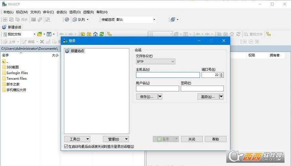Viewport: 291px width, 166px height.
Task: Expand the Tools button dropdown
Action: pos(88,139)
